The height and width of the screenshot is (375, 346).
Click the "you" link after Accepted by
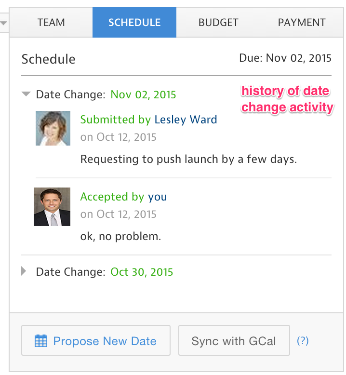[157, 197]
